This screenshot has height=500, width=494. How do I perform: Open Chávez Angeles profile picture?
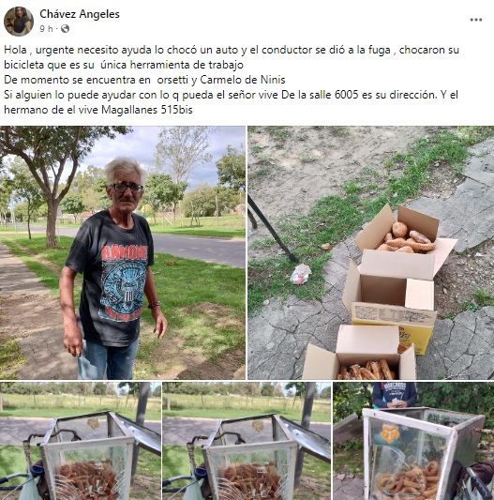(x=19, y=21)
